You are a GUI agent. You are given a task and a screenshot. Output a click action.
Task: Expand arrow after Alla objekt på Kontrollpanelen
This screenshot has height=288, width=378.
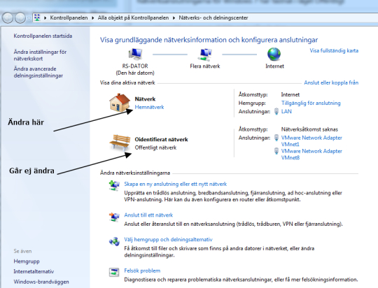174,17
